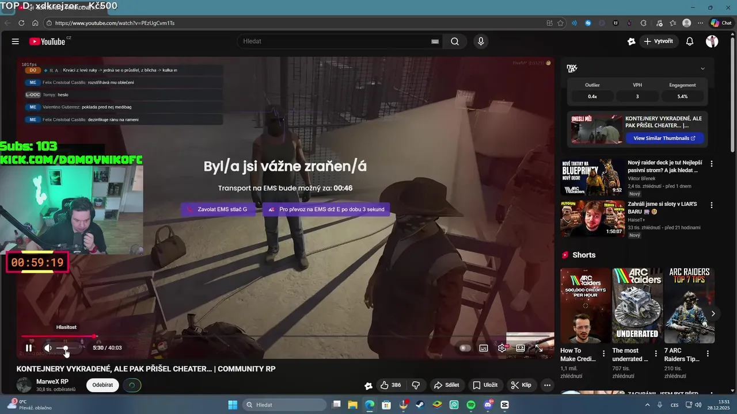Open more actions ellipsis below the video
The image size is (737, 414).
(548, 385)
